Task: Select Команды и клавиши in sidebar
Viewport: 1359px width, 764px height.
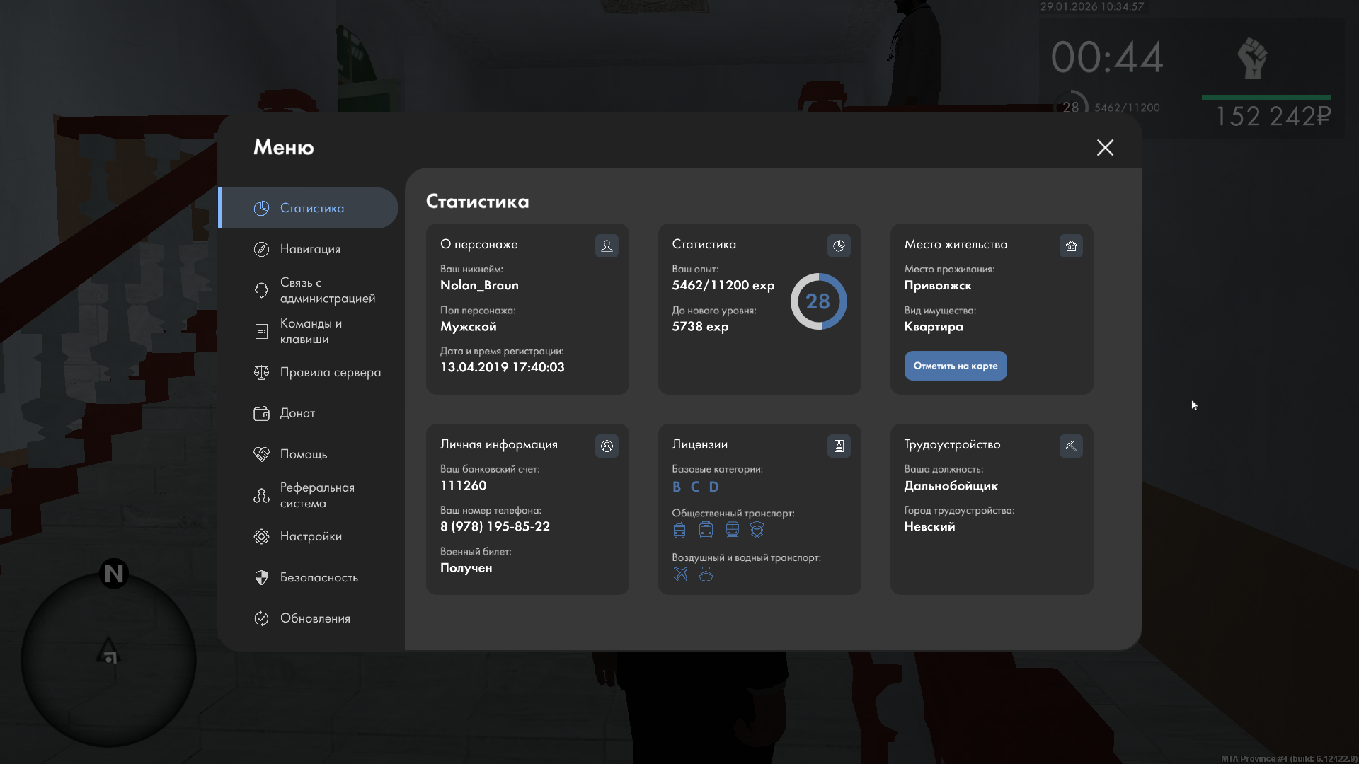Action: 310,331
